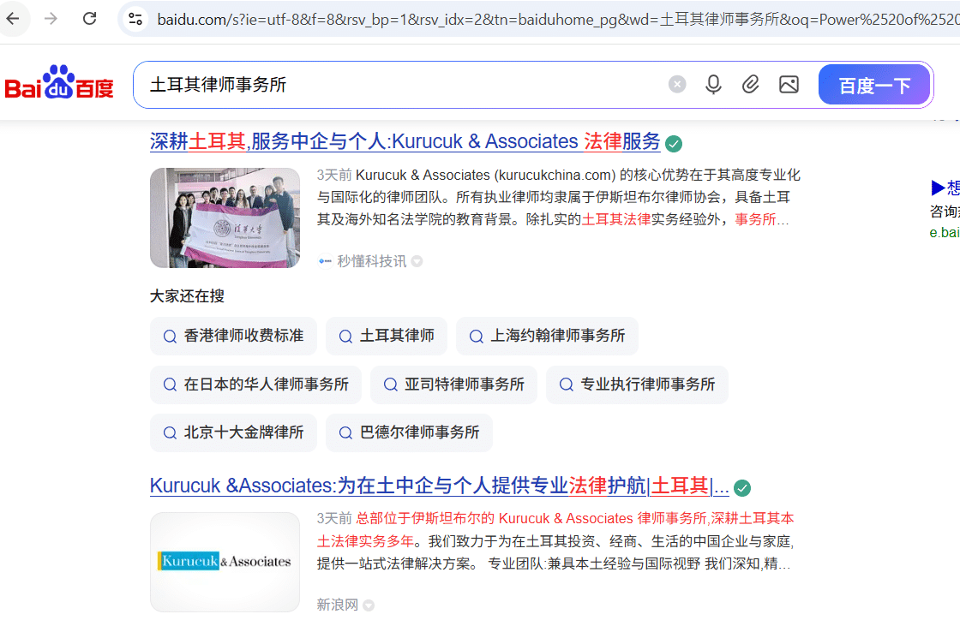
Task: Choose related search 上海约翰律师事务所
Action: coord(547,337)
